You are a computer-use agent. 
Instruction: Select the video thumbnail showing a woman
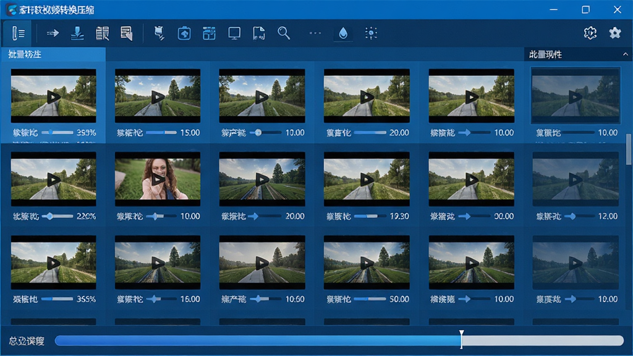158,179
